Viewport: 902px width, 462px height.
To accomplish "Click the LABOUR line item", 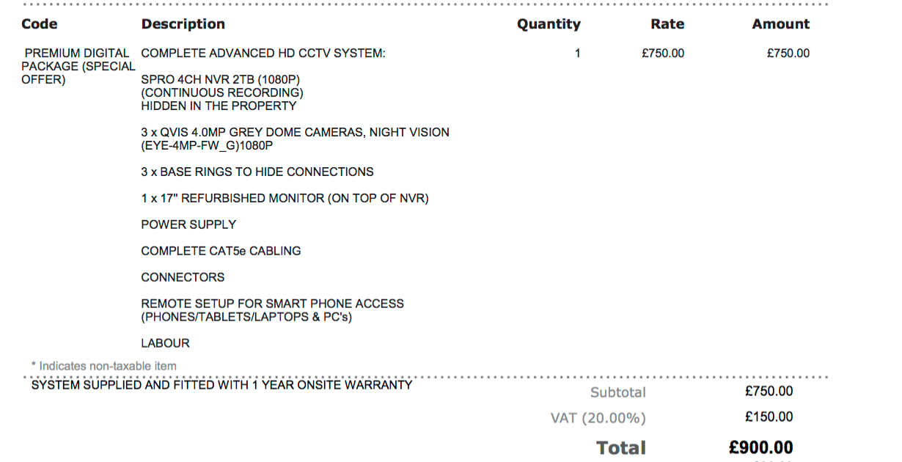I will tap(165, 343).
